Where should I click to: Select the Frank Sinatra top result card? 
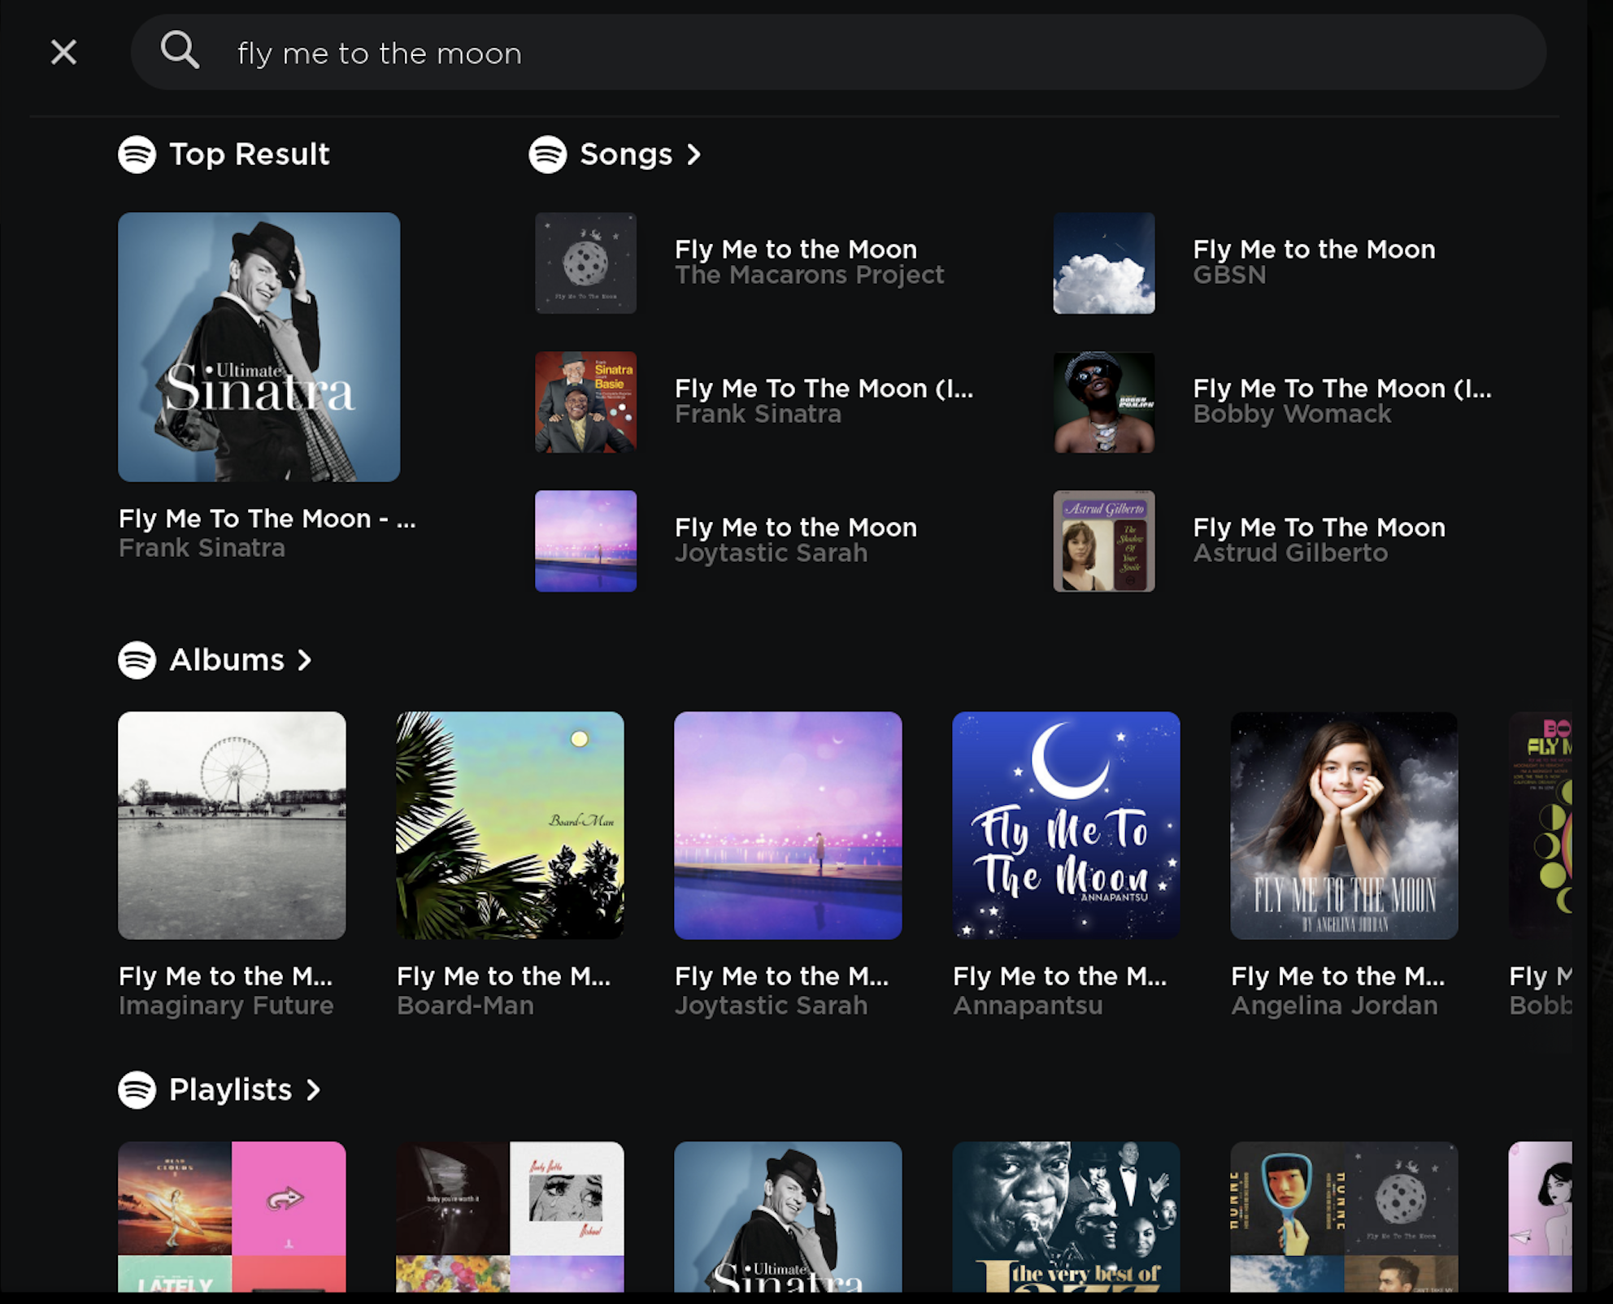pyautogui.click(x=259, y=386)
